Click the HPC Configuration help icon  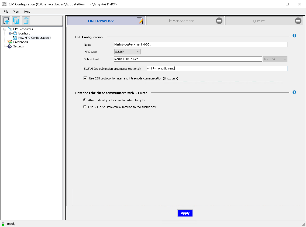[x=294, y=36]
